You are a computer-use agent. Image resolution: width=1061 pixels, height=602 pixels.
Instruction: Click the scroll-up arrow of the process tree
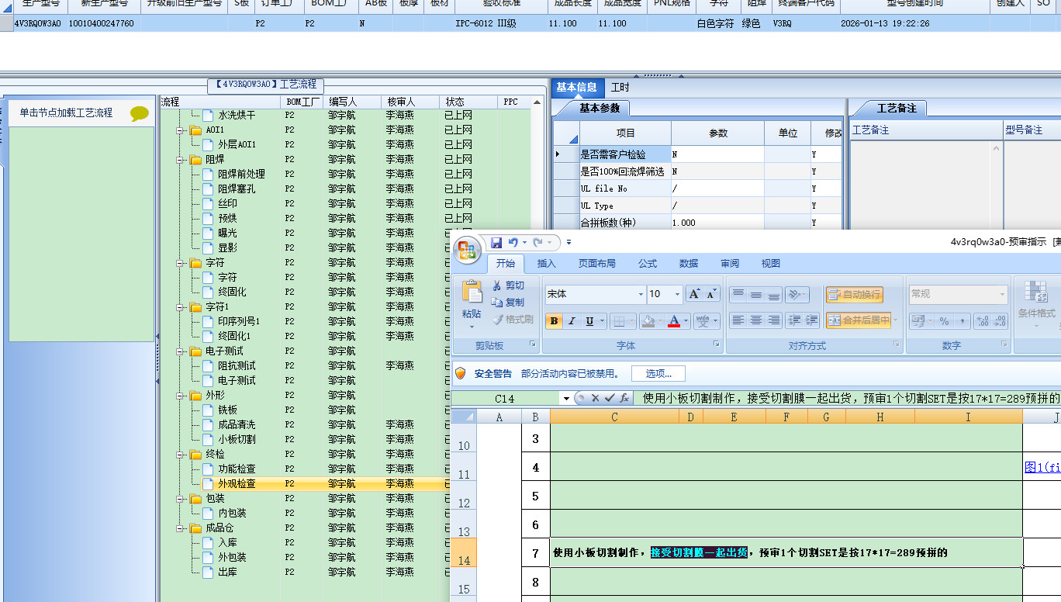coord(536,102)
